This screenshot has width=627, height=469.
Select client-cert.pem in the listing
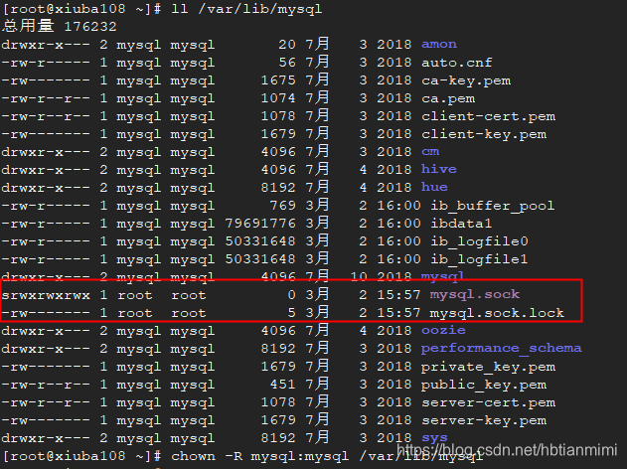coord(488,116)
